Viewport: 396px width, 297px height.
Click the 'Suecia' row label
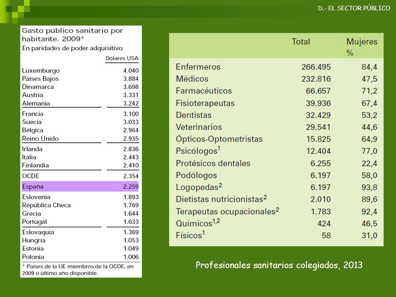tap(32, 122)
